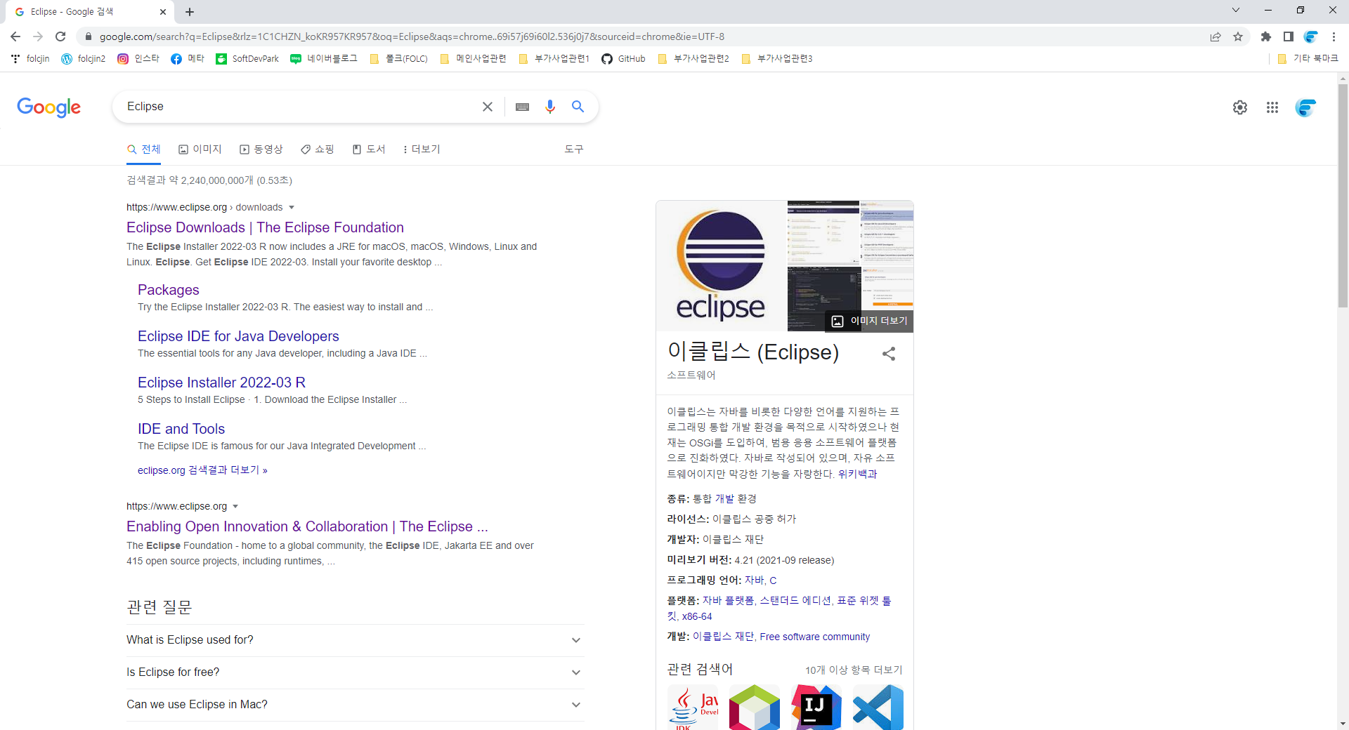Open Google settings gear
1349x730 pixels.
tap(1240, 107)
